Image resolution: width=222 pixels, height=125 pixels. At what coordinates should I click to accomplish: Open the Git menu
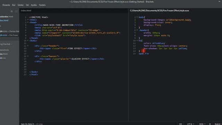pyautogui.click(x=27, y=5)
